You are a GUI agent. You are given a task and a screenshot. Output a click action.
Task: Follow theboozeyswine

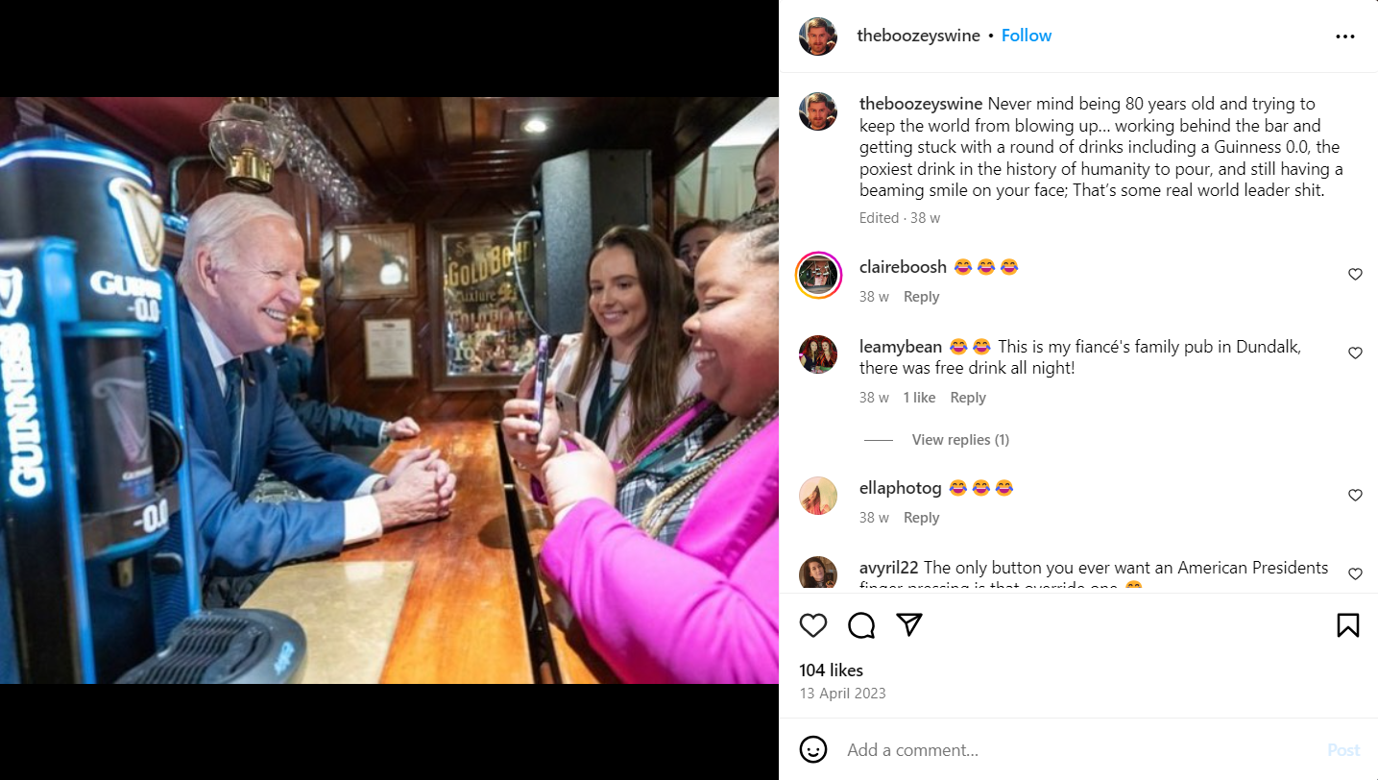(x=1027, y=36)
